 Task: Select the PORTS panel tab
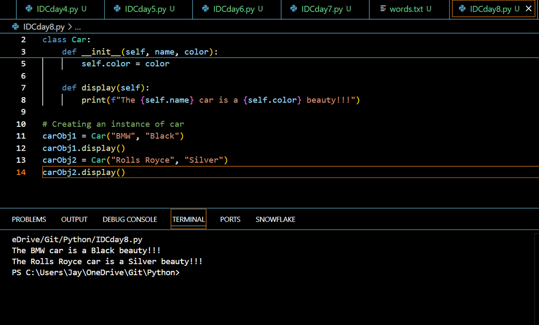pyautogui.click(x=230, y=219)
